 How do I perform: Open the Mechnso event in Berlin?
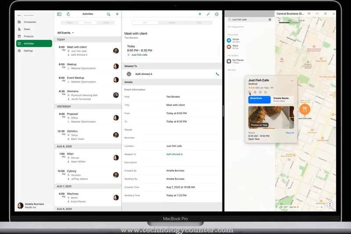(88, 198)
